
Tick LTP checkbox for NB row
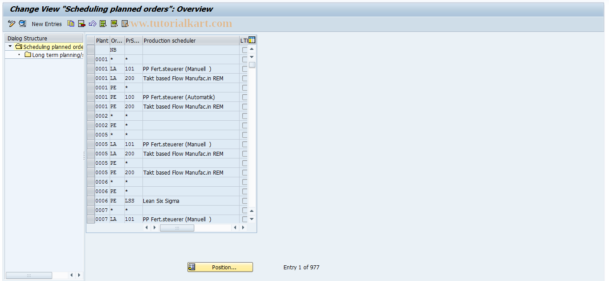coord(245,50)
